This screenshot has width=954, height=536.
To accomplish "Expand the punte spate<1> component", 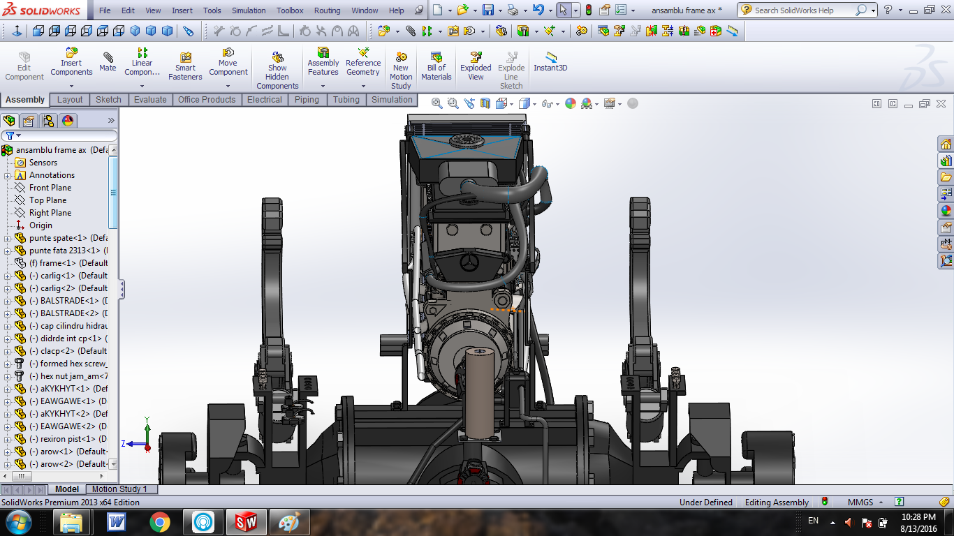I will tap(8, 238).
